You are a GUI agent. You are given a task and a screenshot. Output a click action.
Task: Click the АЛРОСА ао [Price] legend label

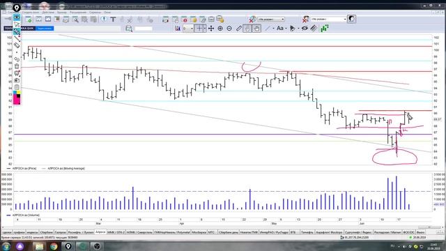click(x=24, y=169)
